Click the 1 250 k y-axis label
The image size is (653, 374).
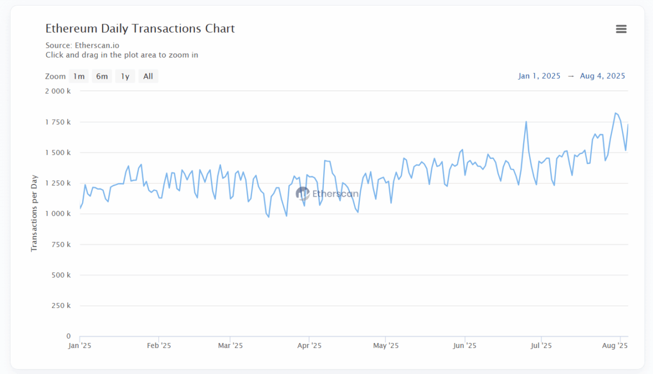click(58, 183)
